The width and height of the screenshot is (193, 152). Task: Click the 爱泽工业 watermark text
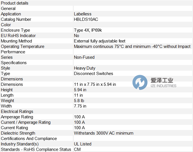162,80
